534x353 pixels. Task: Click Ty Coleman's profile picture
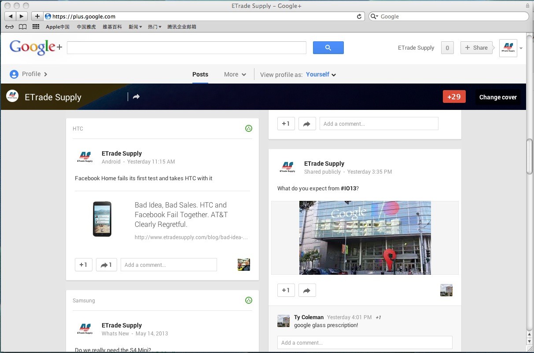(x=284, y=321)
